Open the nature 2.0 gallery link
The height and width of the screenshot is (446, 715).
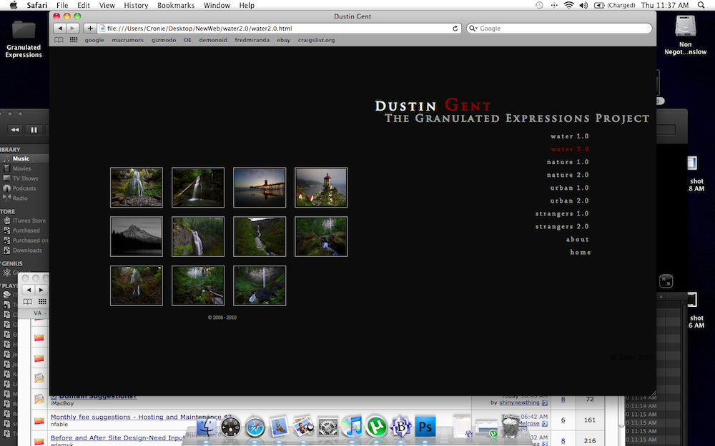[568, 175]
